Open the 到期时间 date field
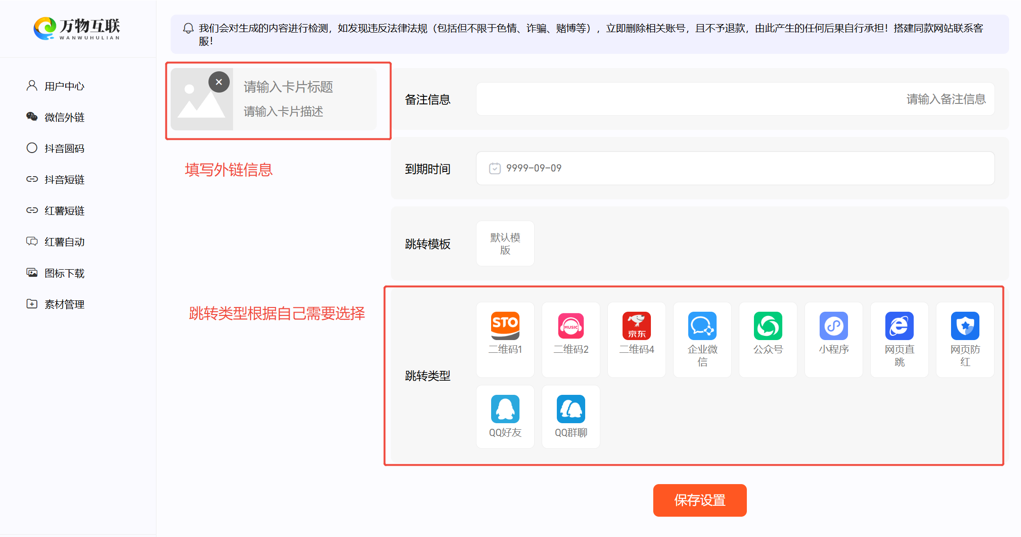 tap(735, 168)
